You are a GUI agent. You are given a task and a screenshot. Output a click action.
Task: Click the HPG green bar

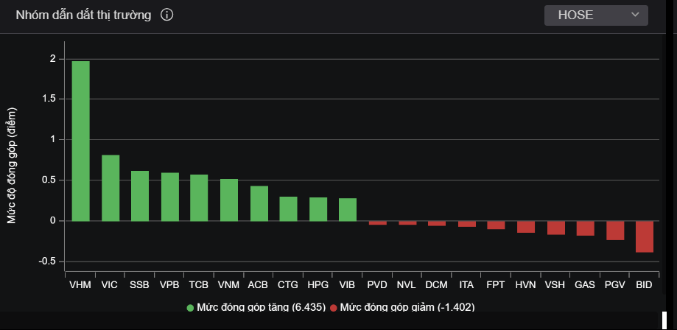pos(318,209)
